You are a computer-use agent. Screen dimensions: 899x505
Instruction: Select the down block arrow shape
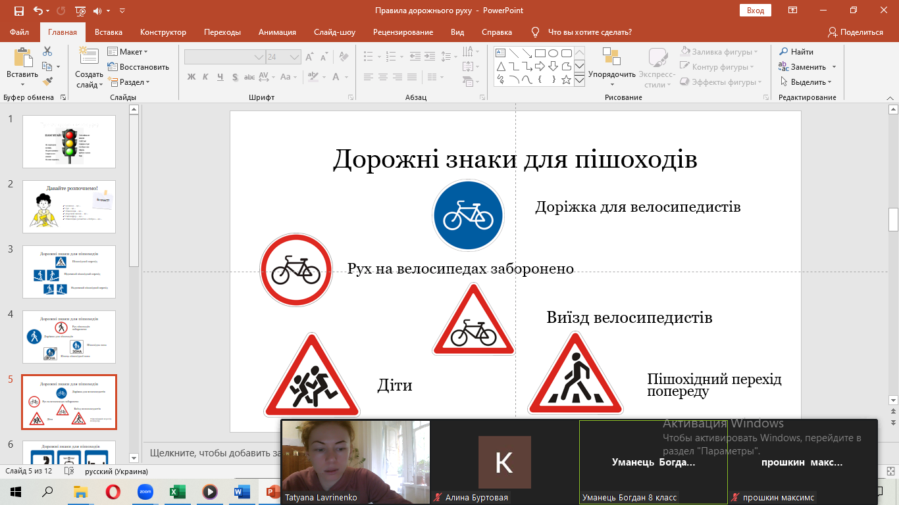553,66
